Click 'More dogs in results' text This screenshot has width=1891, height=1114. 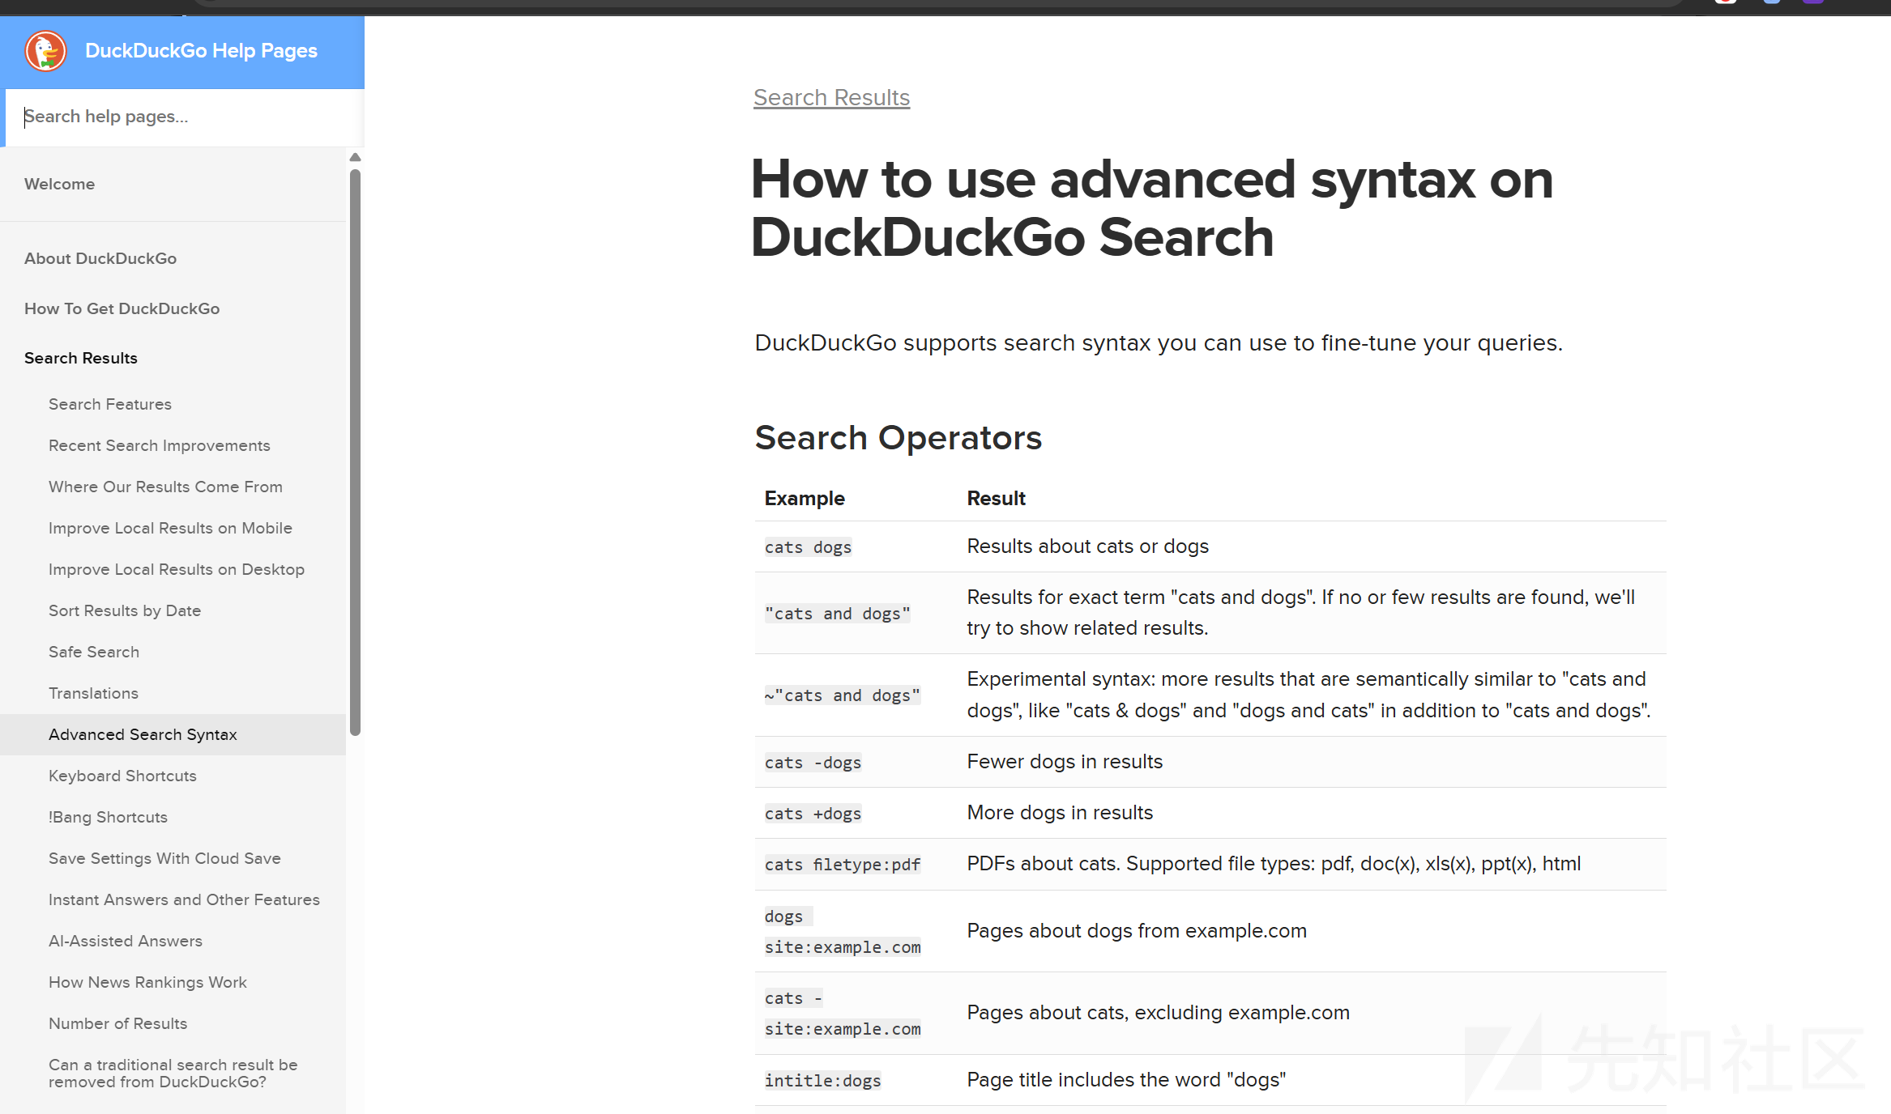point(1060,813)
